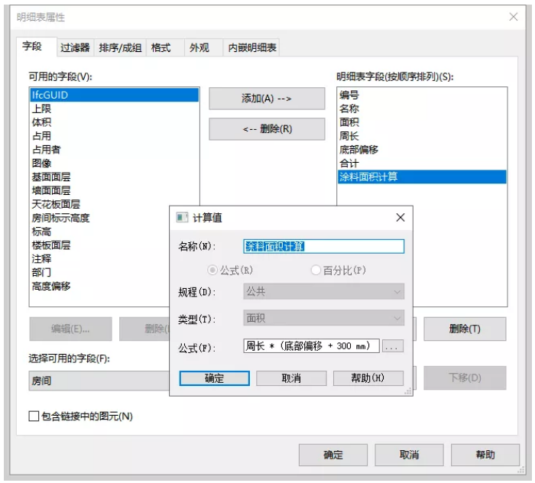Open the 规程 dropdown
Image resolution: width=535 pixels, height=483 pixels.
pos(323,291)
